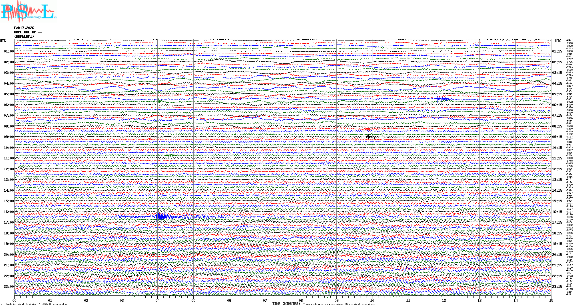Click the vertical division microvolts note
The width and height of the screenshot is (574, 308).
[x=36, y=304]
